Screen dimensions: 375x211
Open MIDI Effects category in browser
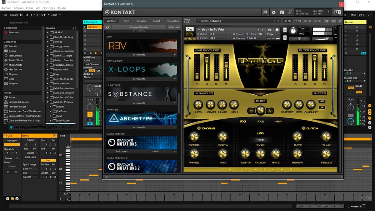click(x=13, y=65)
